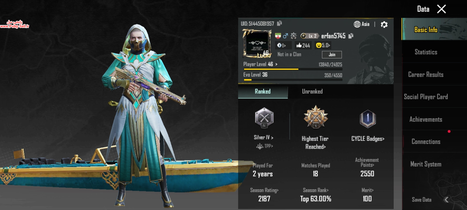
Task: Switch to the Unranked tab
Action: click(x=312, y=92)
